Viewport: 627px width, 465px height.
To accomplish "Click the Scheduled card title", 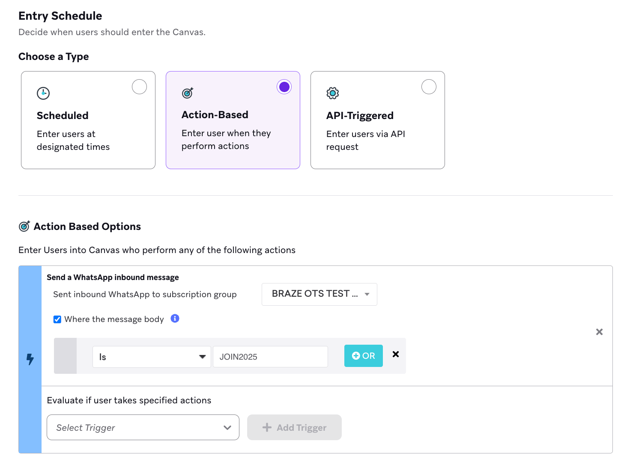I will coord(63,116).
